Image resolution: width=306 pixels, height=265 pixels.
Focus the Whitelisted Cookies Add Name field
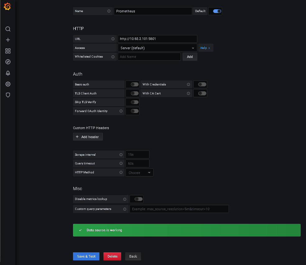[149, 57]
